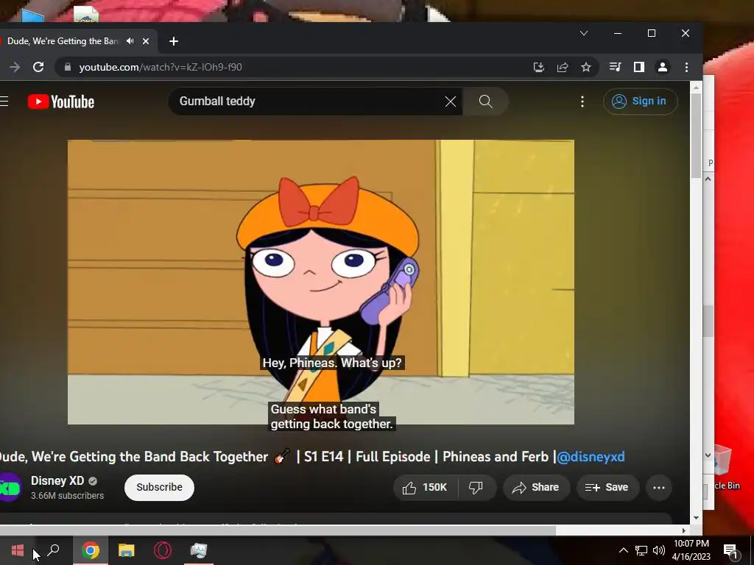
Task: Click page scrollbar down arrow
Action: coord(697,517)
